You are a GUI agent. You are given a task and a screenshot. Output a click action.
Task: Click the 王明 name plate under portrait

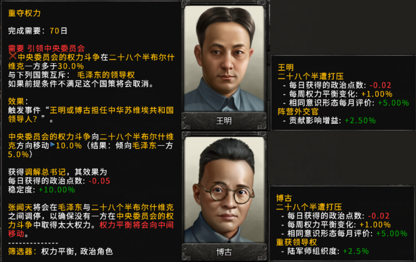click(x=224, y=121)
